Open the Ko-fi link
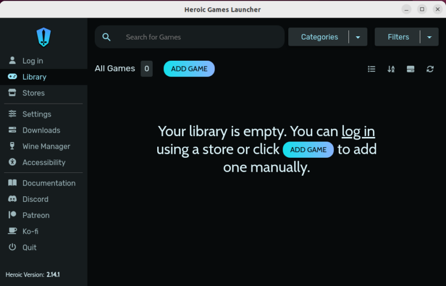The width and height of the screenshot is (446, 286). [43, 231]
